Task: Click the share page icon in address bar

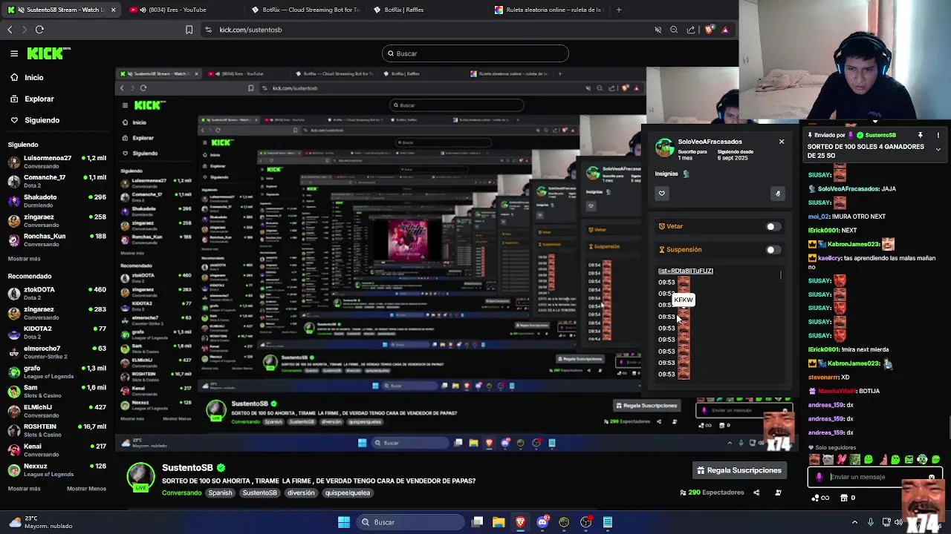Action: pos(691,30)
